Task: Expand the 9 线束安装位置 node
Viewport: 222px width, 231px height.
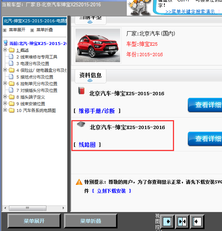Action: [x=5, y=103]
